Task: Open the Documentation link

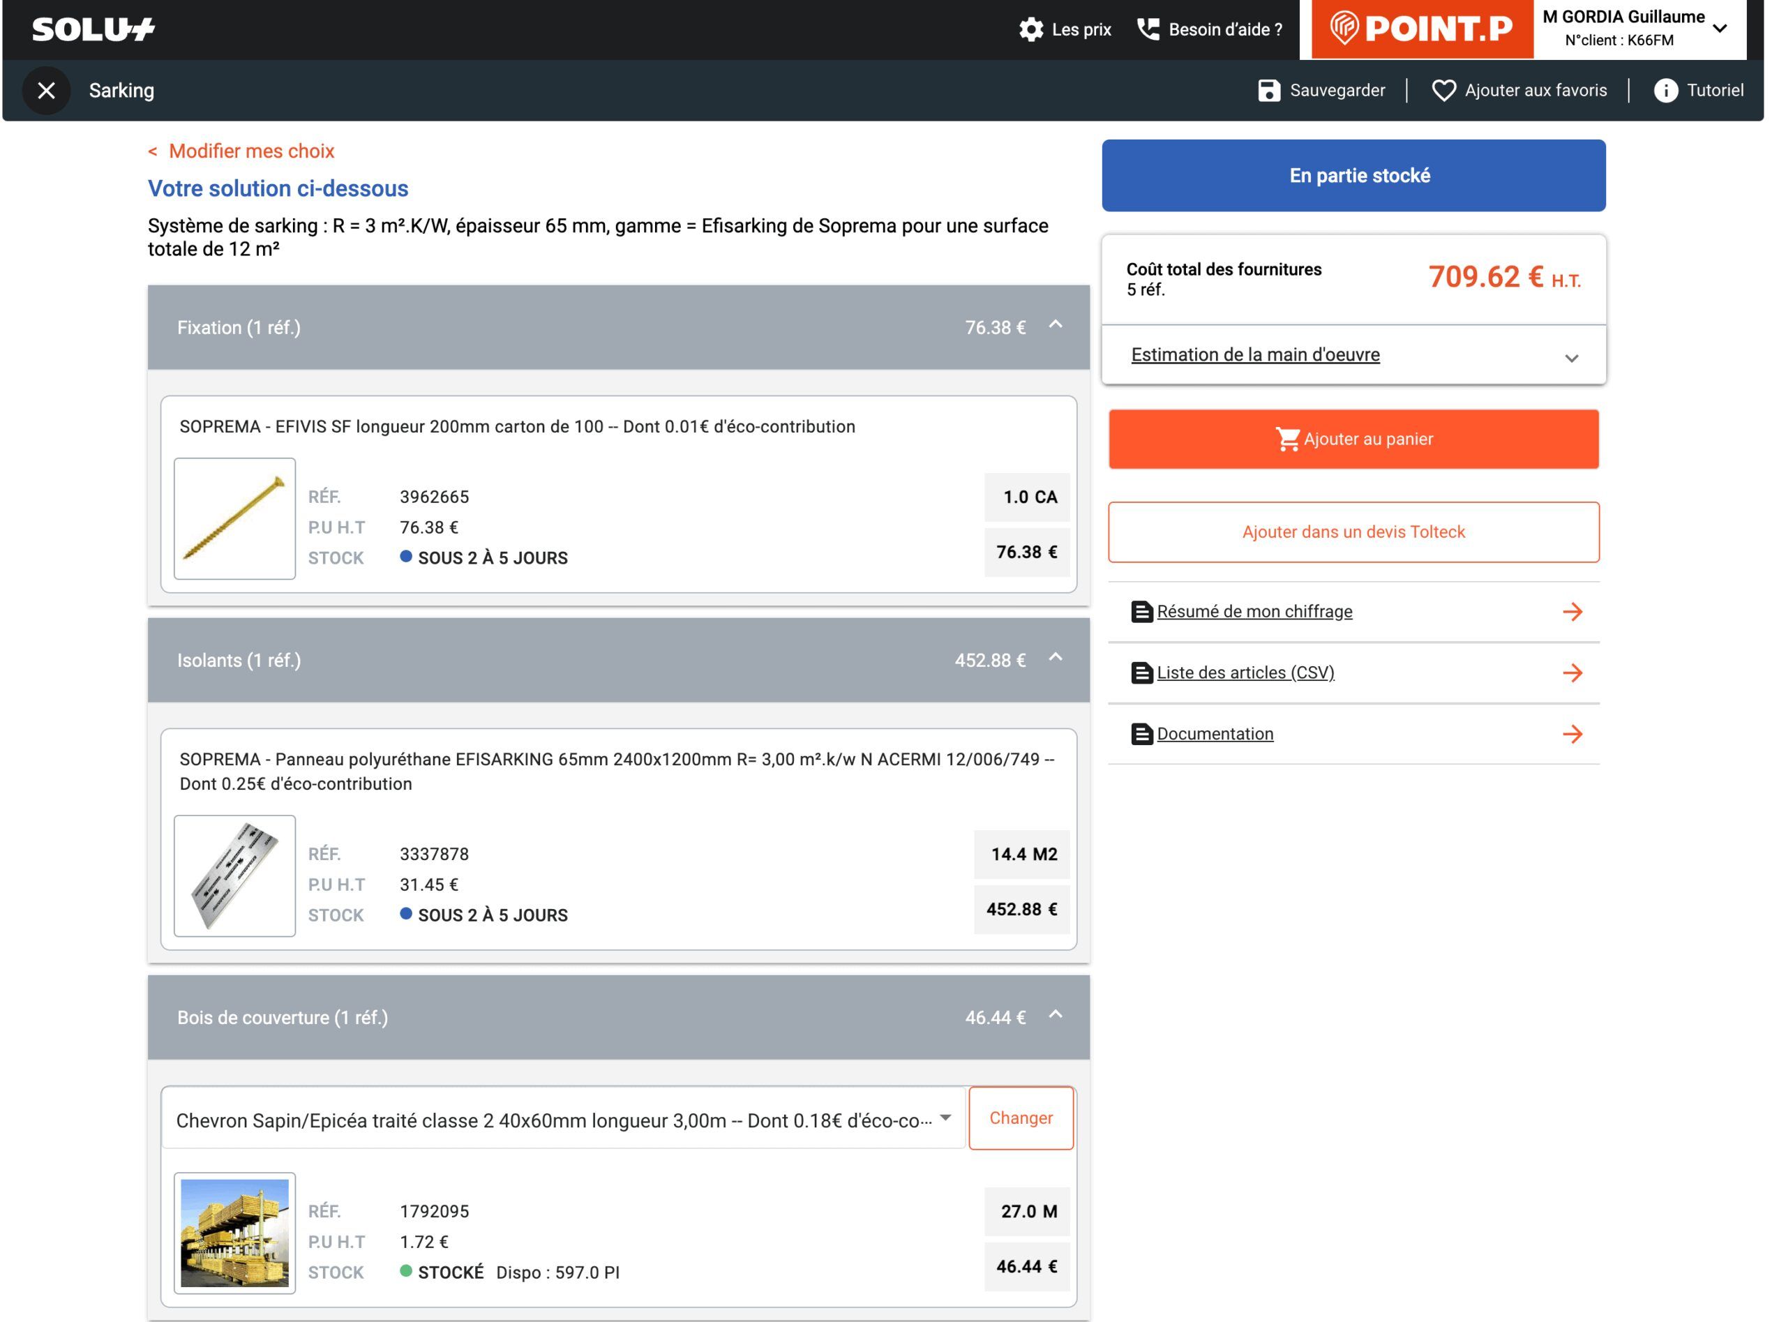Action: [1215, 734]
